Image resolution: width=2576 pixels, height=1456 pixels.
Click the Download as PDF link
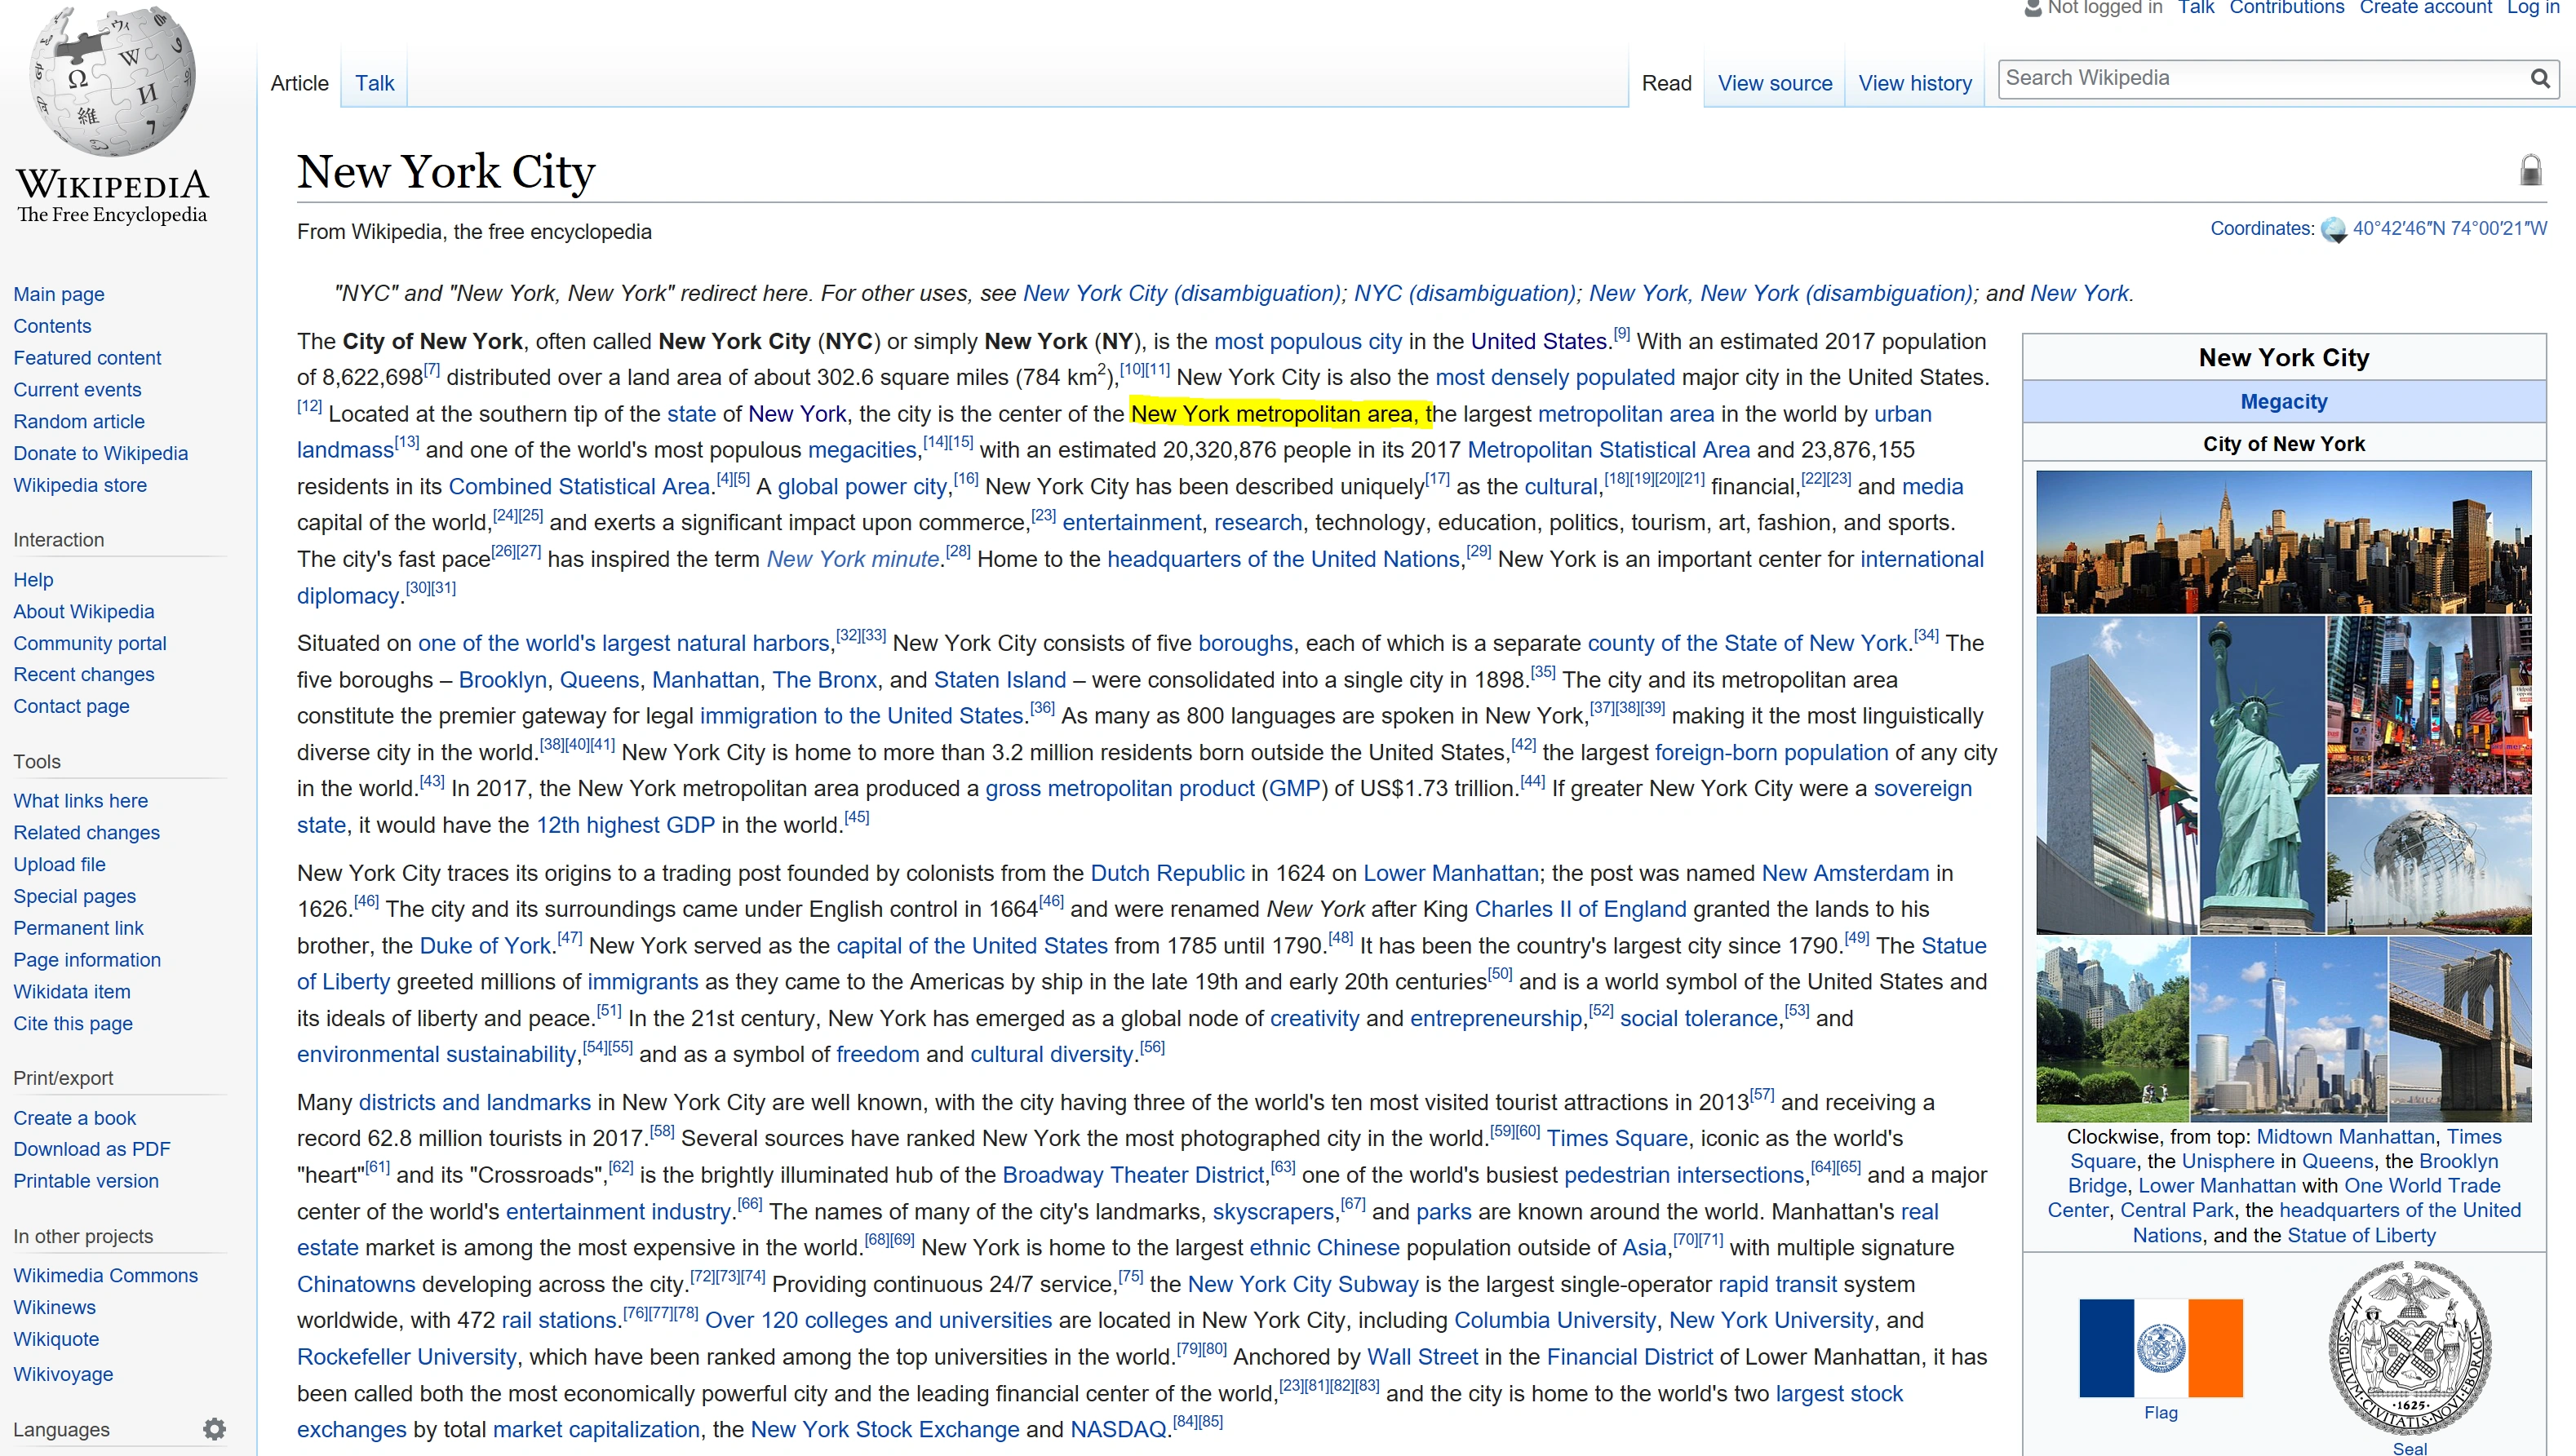(x=92, y=1149)
